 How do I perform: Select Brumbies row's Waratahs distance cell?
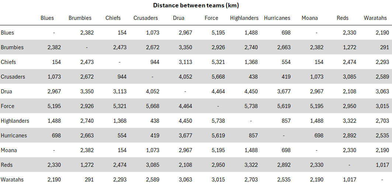[x=384, y=47]
